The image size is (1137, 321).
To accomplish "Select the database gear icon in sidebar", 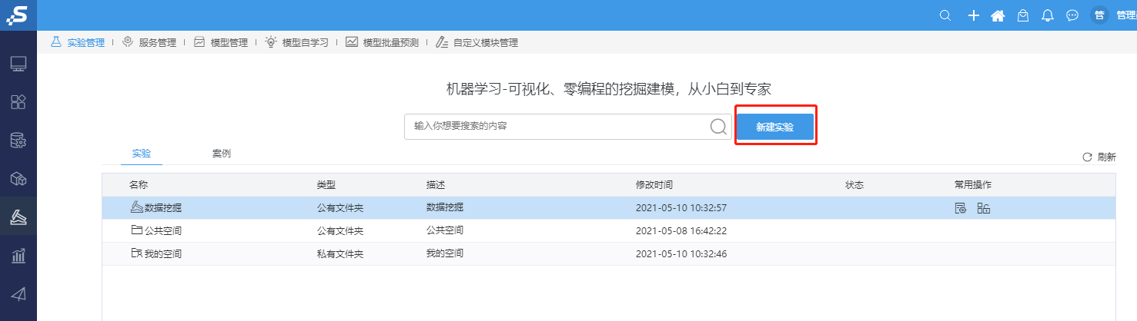I will coord(18,141).
